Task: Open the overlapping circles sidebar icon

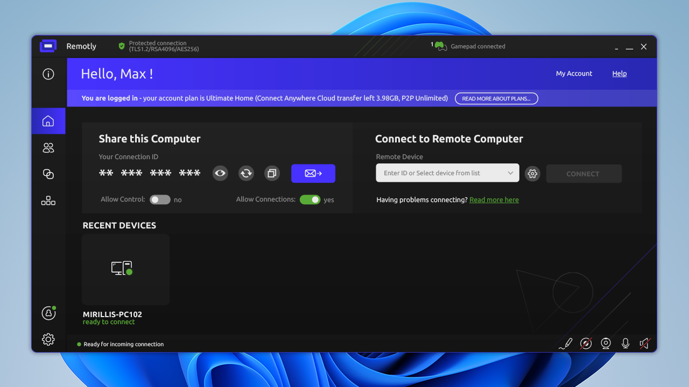Action: click(x=48, y=174)
